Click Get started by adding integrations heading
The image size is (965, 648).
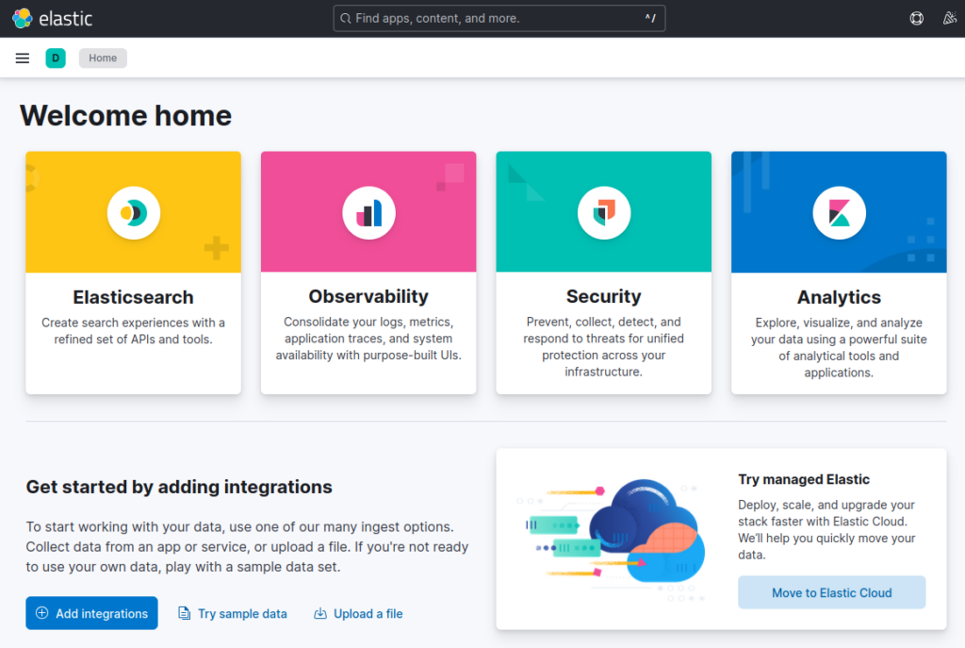coord(179,487)
